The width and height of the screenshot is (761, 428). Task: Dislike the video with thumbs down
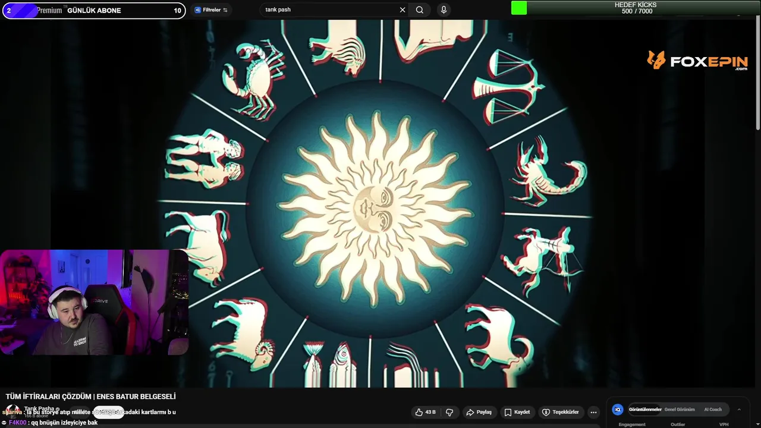(449, 412)
